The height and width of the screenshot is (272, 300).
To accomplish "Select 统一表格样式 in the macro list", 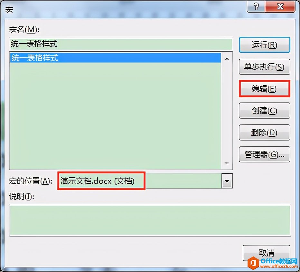I will pyautogui.click(x=116, y=58).
